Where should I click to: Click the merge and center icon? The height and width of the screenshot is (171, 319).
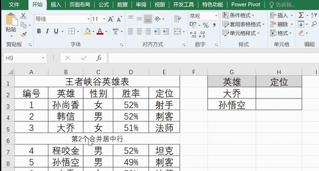coord(178,32)
